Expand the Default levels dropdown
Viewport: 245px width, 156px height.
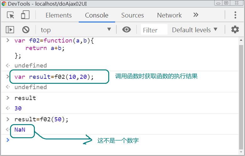point(194,30)
